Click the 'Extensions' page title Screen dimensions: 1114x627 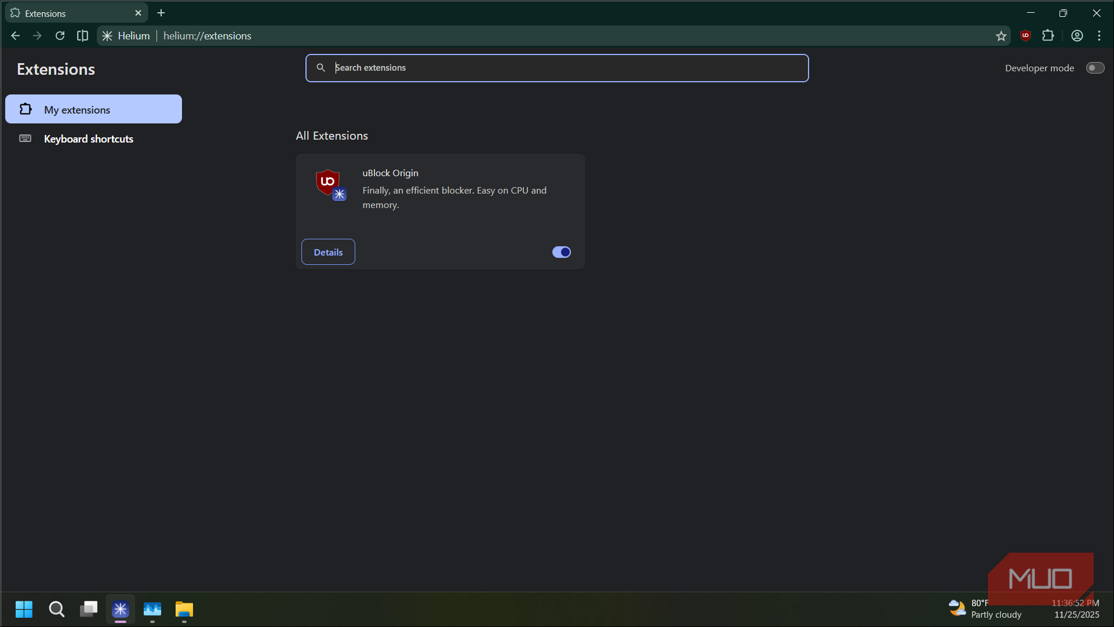[56, 69]
